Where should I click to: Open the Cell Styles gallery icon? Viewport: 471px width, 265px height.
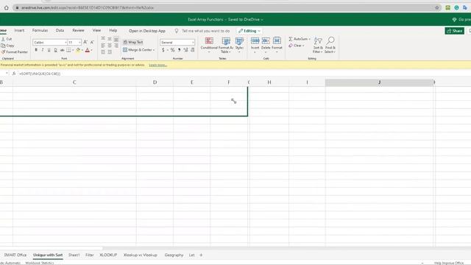[x=239, y=41]
